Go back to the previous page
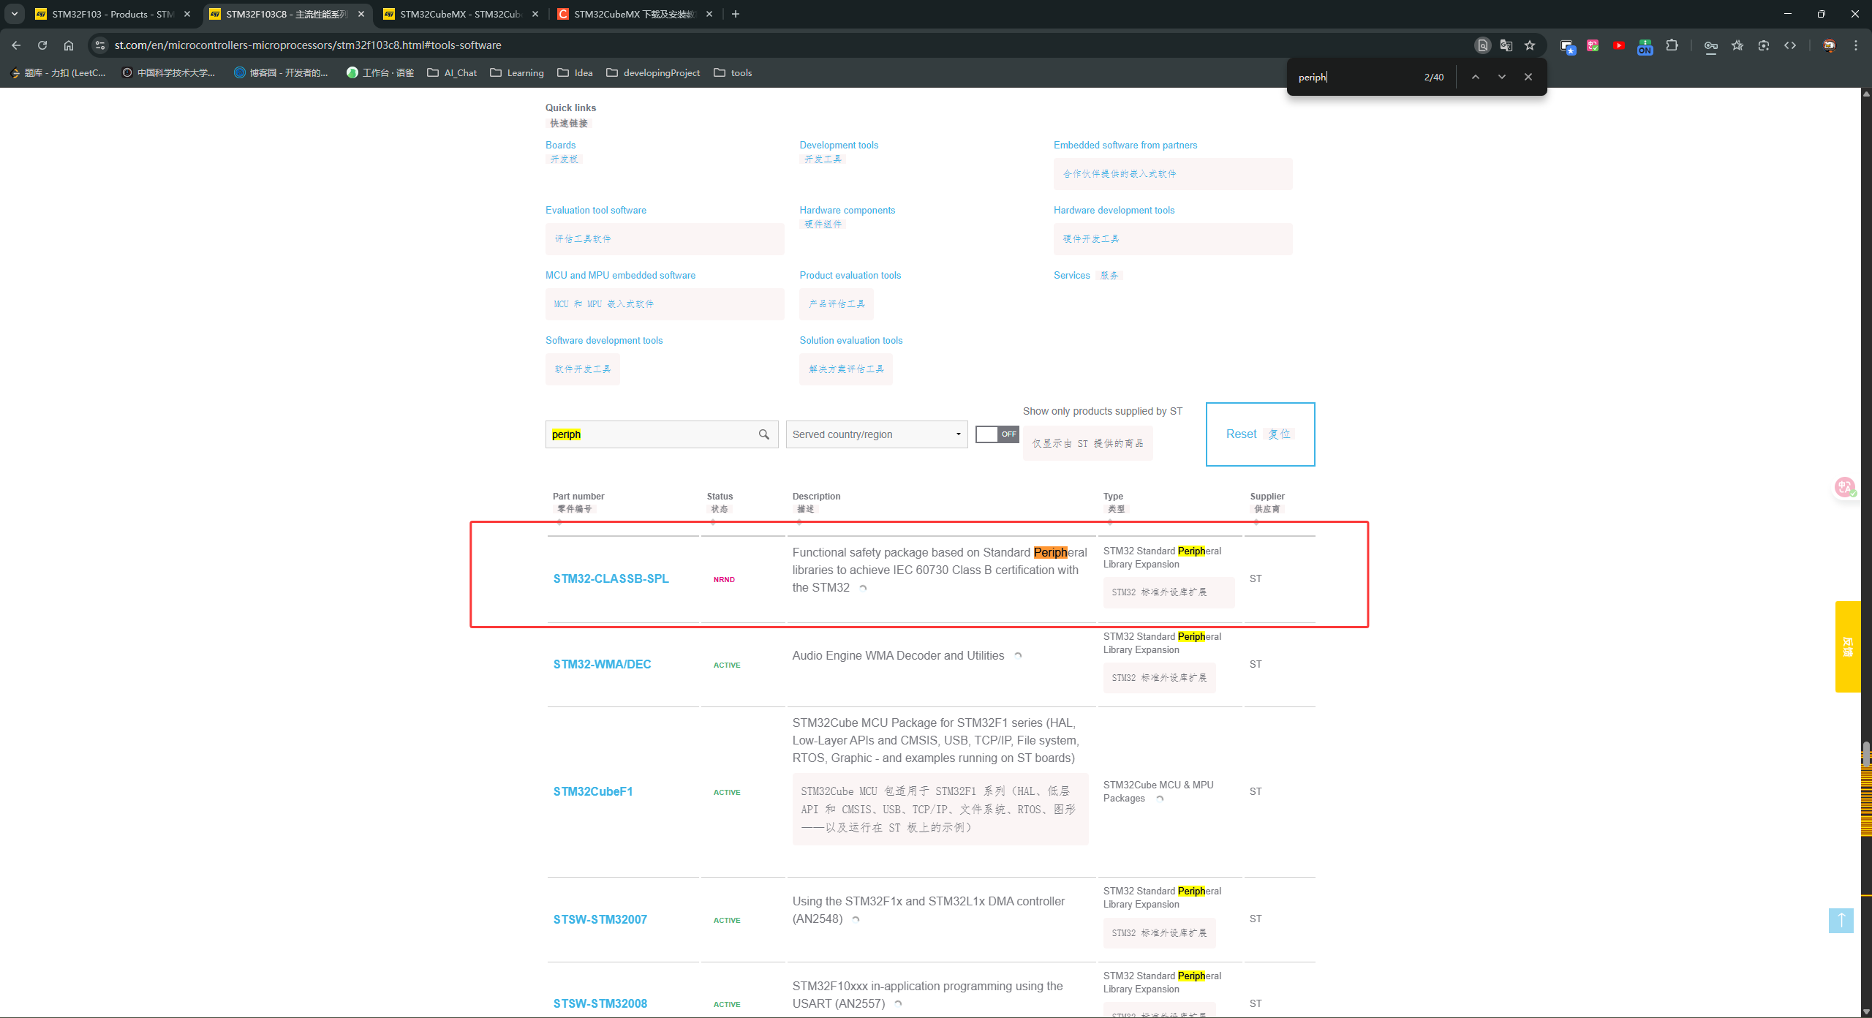 point(16,45)
